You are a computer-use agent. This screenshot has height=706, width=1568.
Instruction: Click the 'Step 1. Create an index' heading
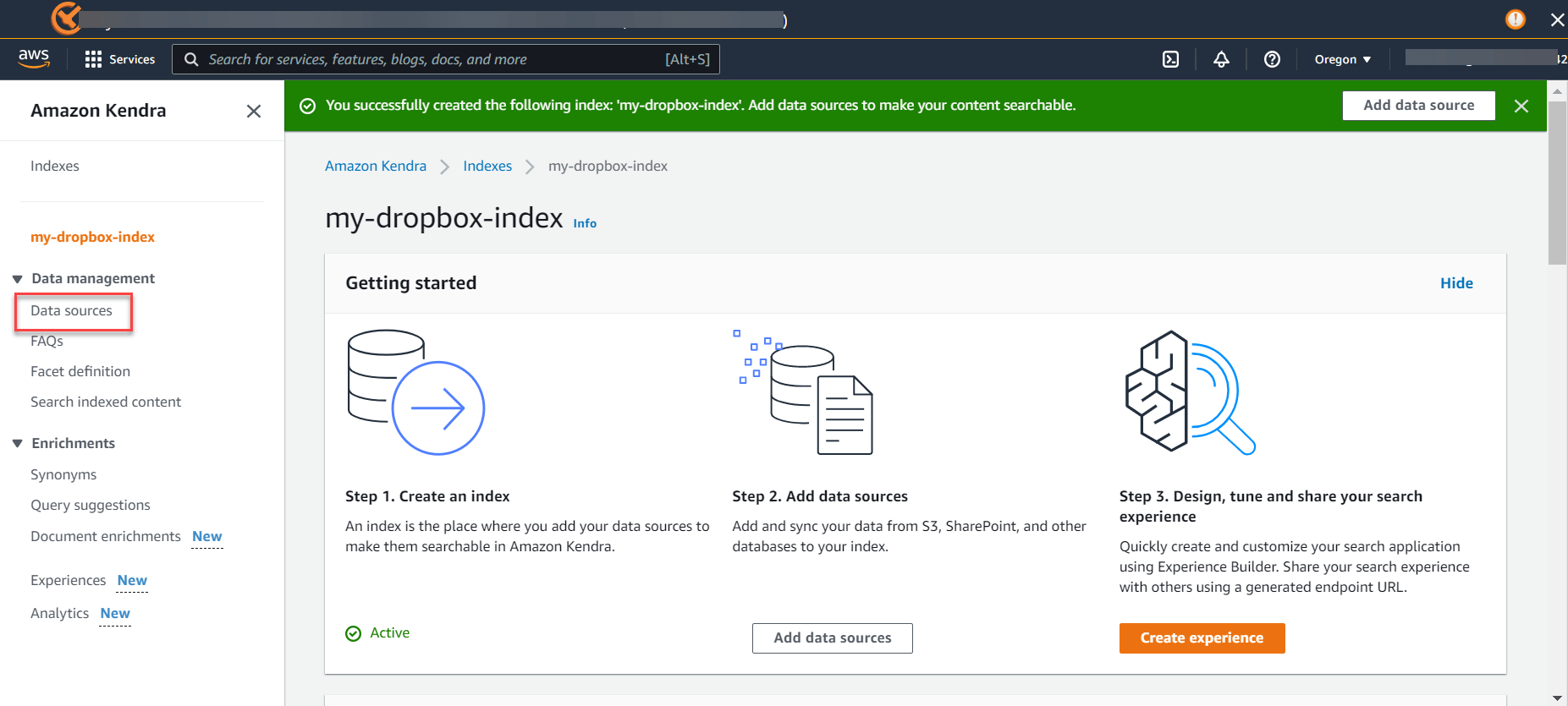click(427, 497)
